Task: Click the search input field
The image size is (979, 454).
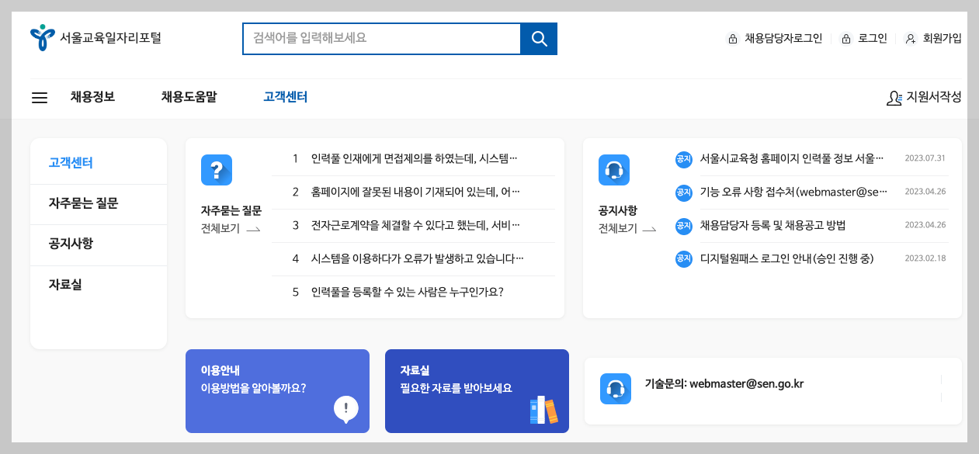Action: click(380, 37)
